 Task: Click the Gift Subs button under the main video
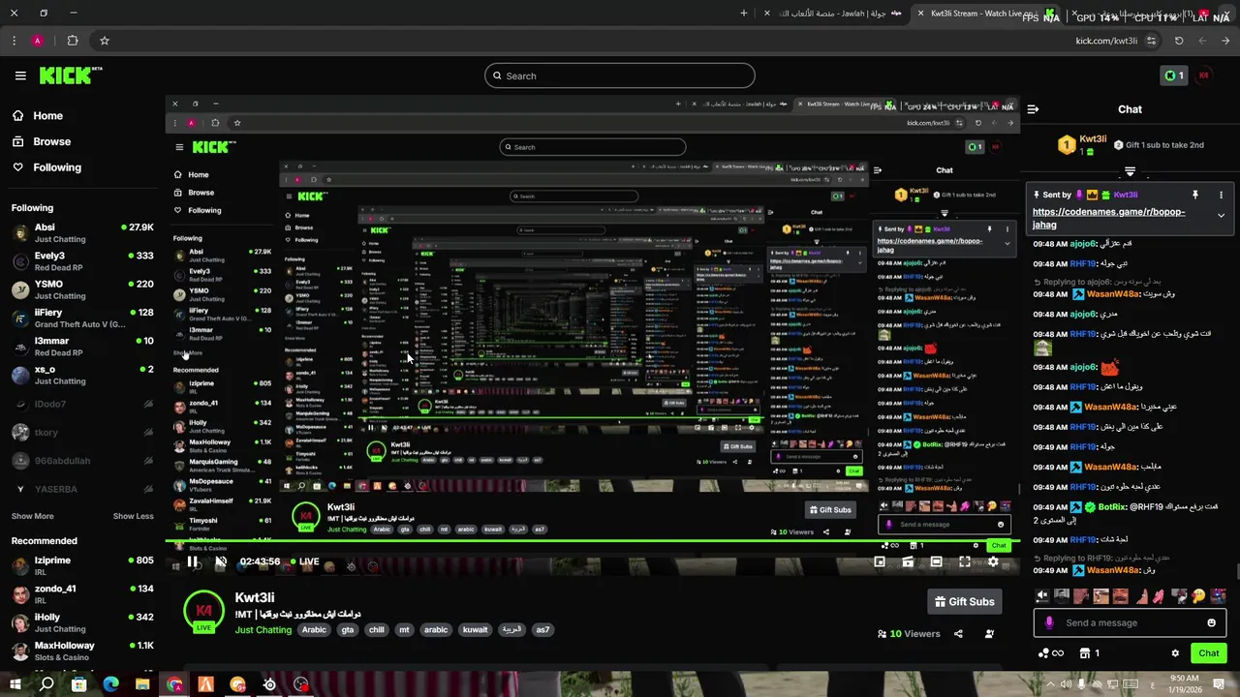click(964, 601)
